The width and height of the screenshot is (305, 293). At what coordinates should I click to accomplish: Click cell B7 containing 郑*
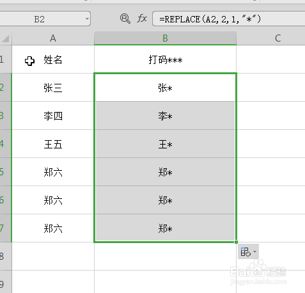[x=165, y=228]
